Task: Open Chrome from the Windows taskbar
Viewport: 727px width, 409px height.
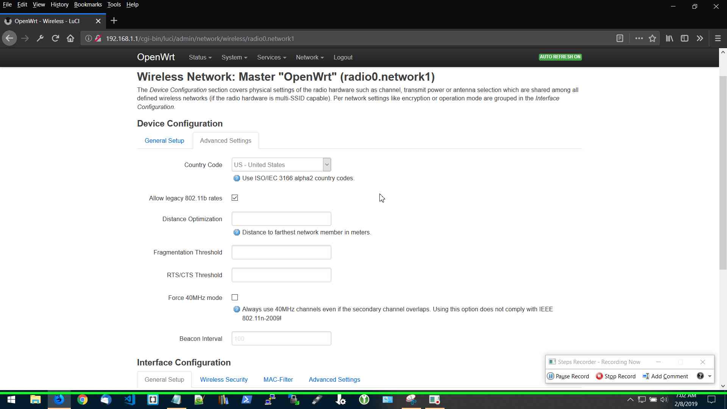Action: pos(82,400)
